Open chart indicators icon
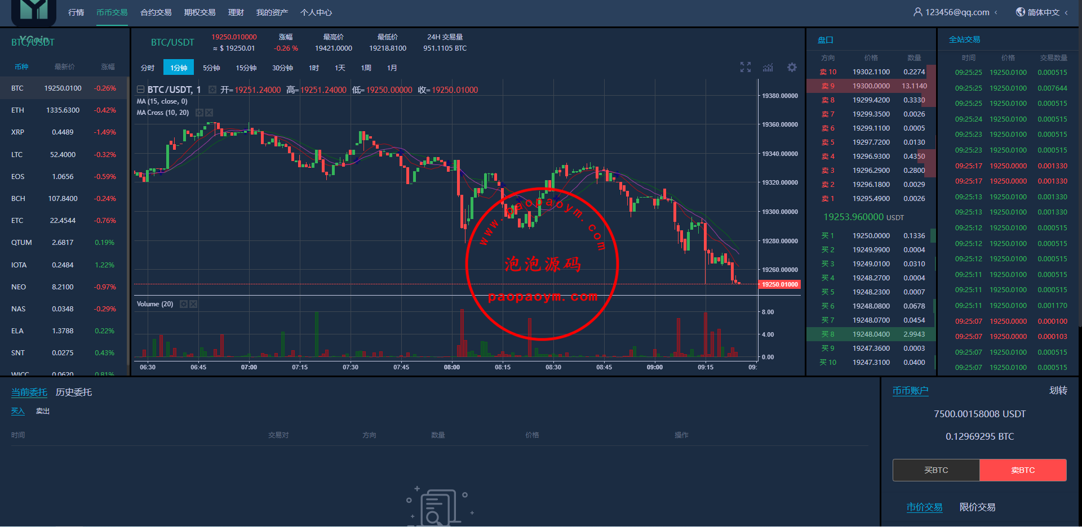1082x527 pixels. pyautogui.click(x=768, y=68)
